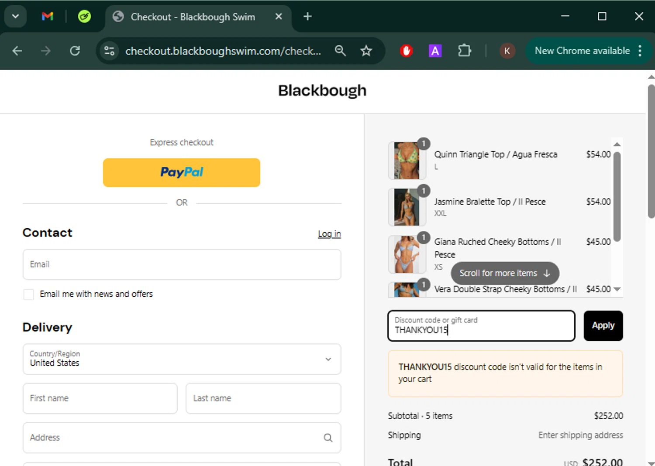Click Giana Ruched Cheeky Bottoms thumbnail
Image resolution: width=655 pixels, height=466 pixels.
pyautogui.click(x=407, y=254)
